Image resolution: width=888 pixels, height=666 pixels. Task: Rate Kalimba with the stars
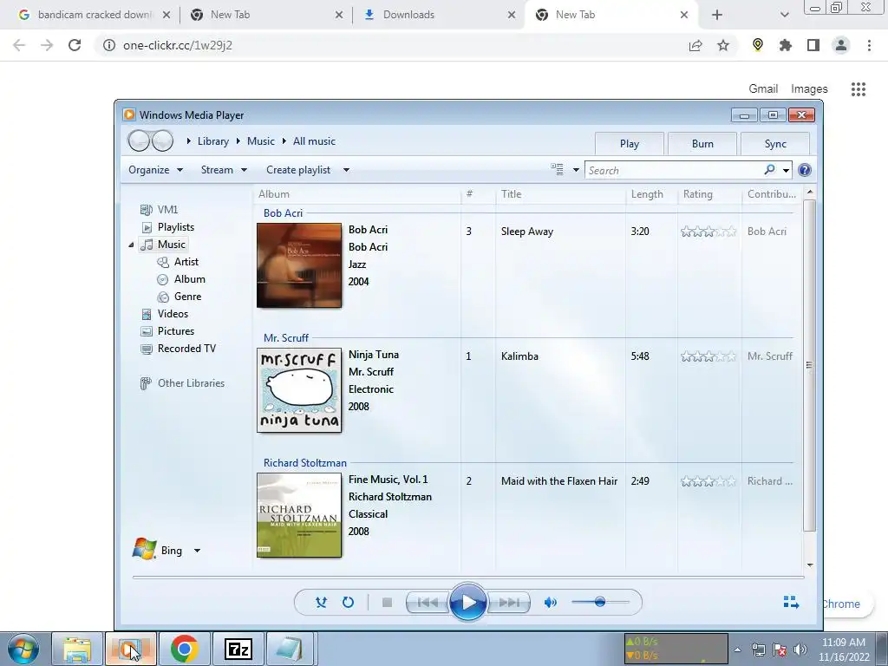[708, 356]
